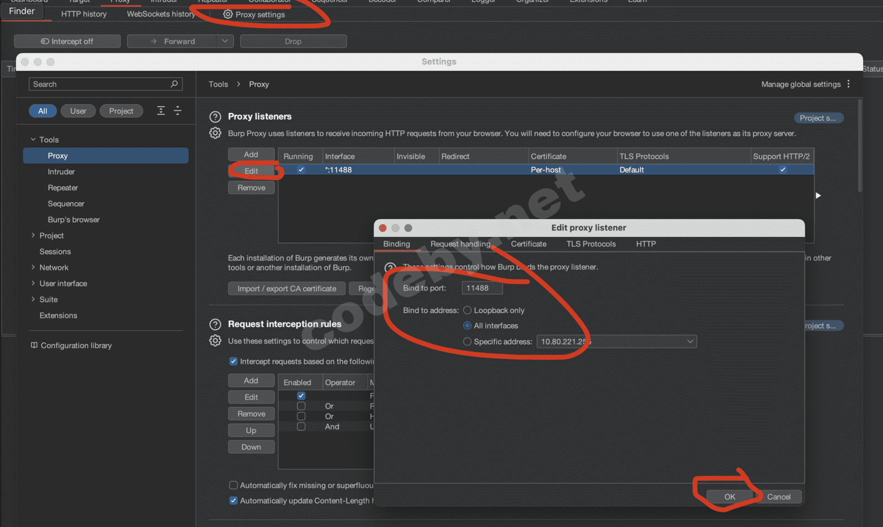Image resolution: width=883 pixels, height=527 pixels.
Task: Disable Automatically update Content-Length checkbox
Action: pos(233,501)
